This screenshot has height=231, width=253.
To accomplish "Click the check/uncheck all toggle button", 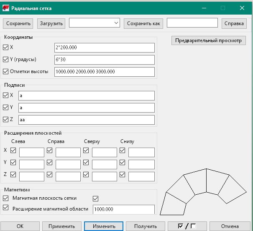I will (187, 226).
